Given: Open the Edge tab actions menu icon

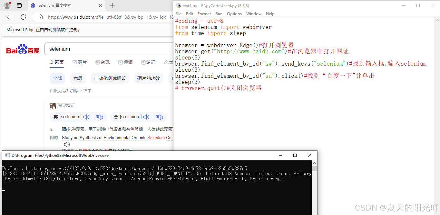Looking at the screenshot, I should (x=19, y=5).
